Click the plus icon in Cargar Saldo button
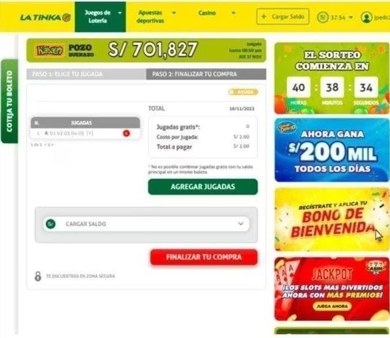 click(x=264, y=17)
